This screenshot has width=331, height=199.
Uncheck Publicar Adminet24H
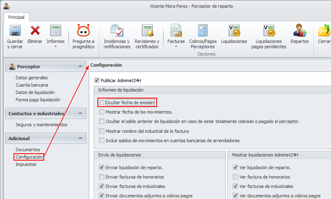97,80
